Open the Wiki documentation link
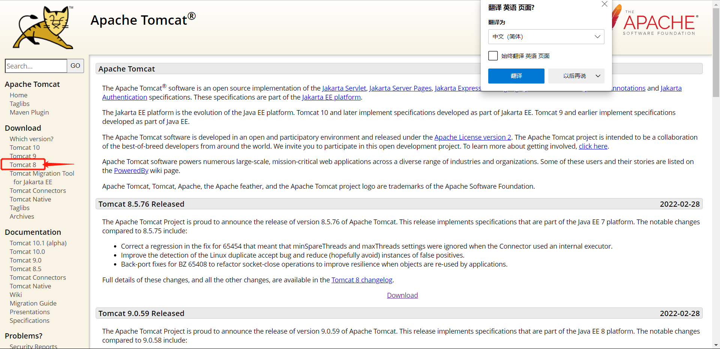 click(x=16, y=295)
